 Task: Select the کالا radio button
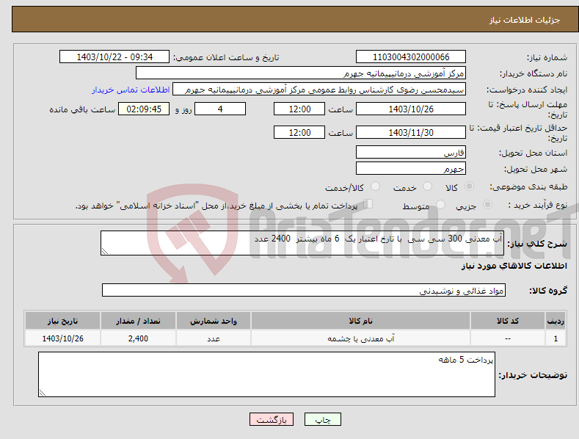pos(470,186)
